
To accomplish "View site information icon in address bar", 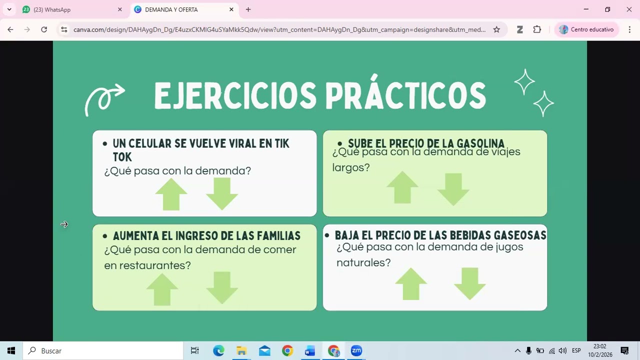I will 64,29.
